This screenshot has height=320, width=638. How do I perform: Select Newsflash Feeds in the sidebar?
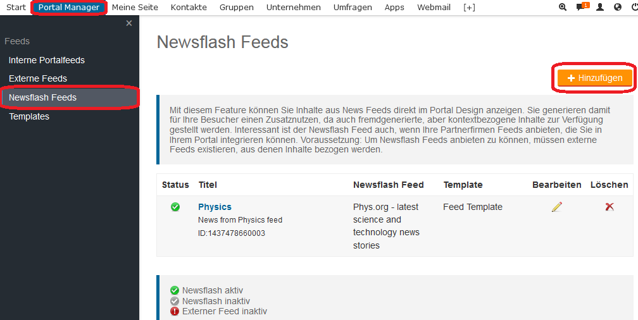pyautogui.click(x=42, y=97)
